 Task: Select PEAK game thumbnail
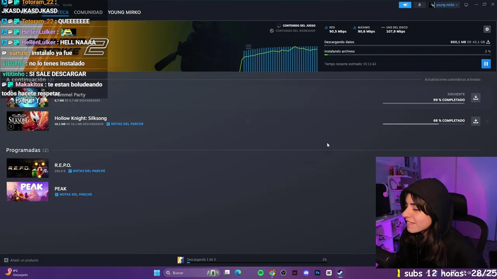[28, 191]
